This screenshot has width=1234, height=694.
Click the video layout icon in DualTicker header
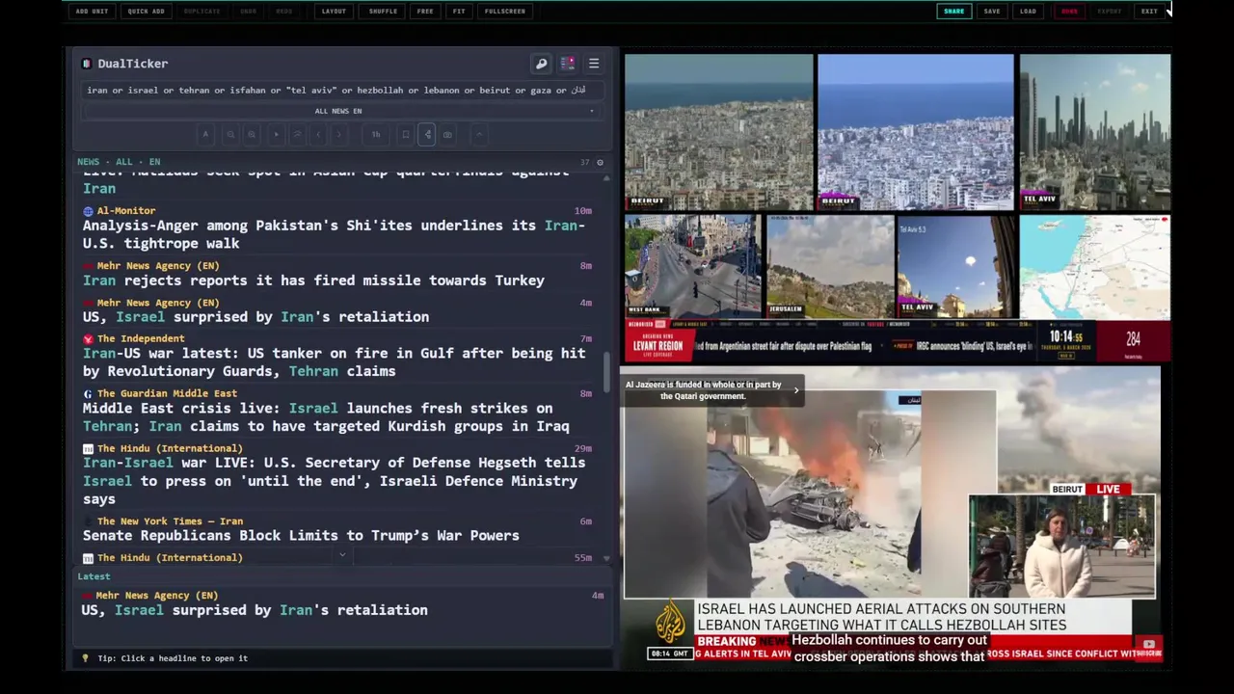568,64
